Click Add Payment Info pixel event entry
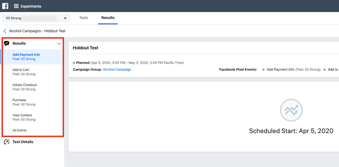339x167 pixels. 292,70
